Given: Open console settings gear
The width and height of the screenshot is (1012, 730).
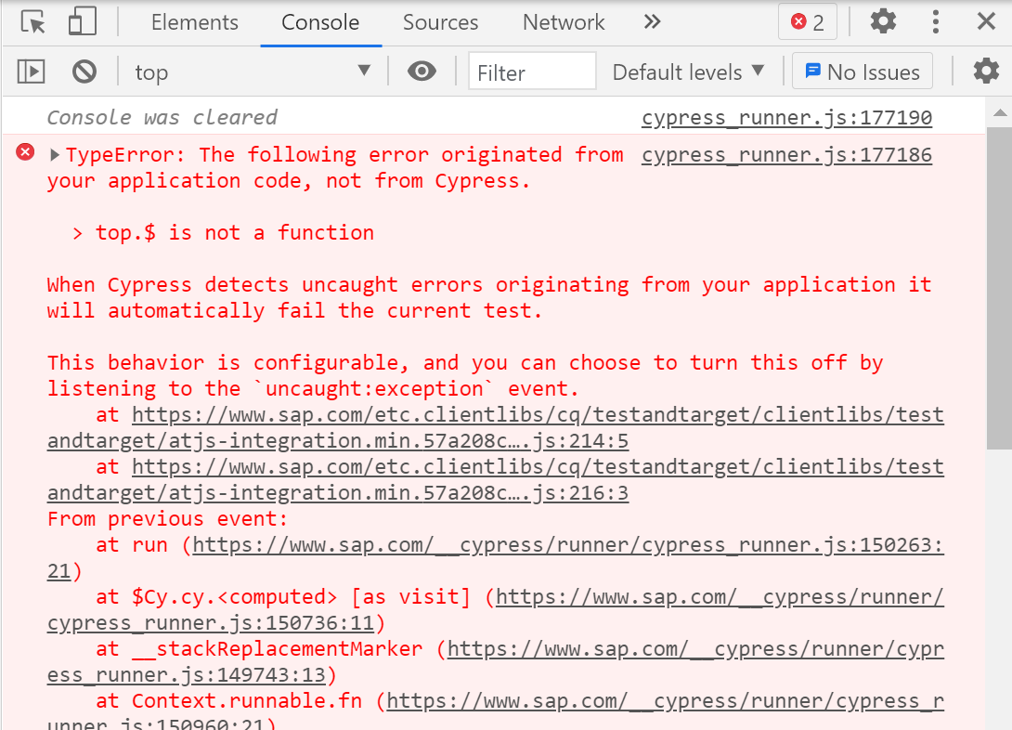Looking at the screenshot, I should (985, 71).
